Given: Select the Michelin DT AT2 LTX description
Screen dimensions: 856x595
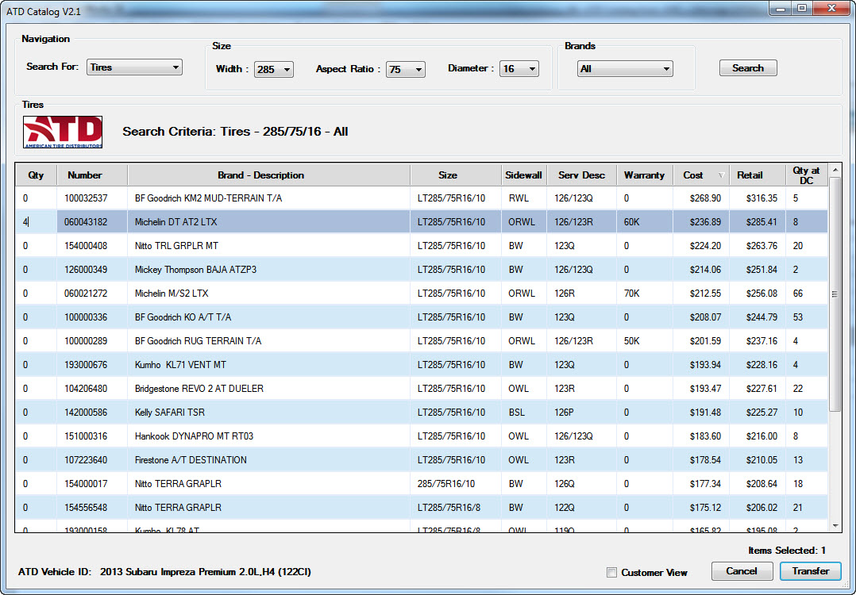Looking at the screenshot, I should pyautogui.click(x=175, y=222).
